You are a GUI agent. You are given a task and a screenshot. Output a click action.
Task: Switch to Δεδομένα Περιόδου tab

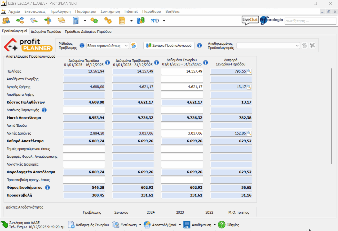pos(46,32)
